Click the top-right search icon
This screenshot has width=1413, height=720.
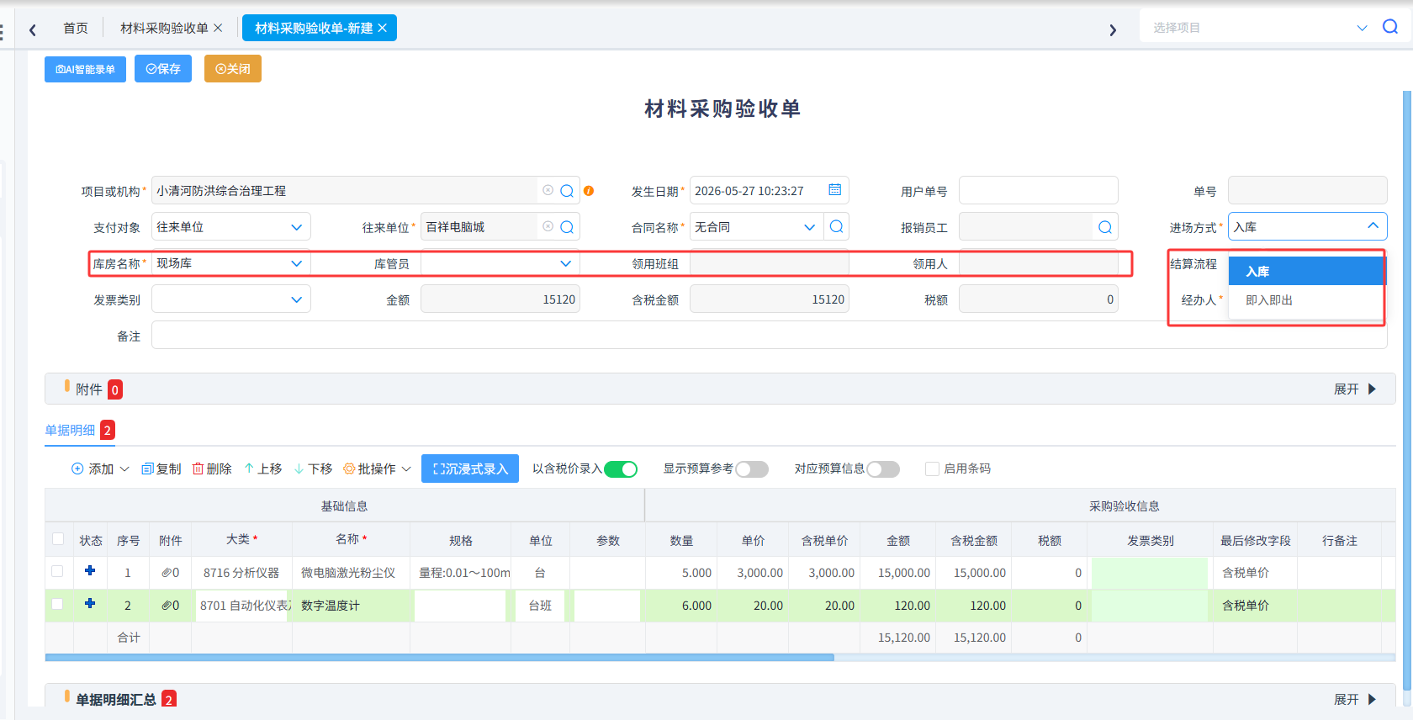(x=1390, y=27)
